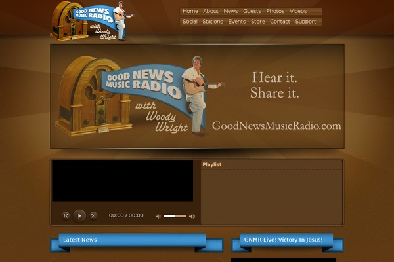
Task: Skip to the previous track
Action: pyautogui.click(x=66, y=215)
